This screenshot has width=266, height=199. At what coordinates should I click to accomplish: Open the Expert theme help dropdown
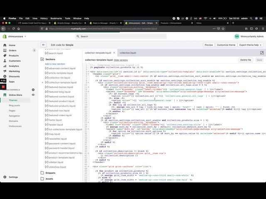250,45
